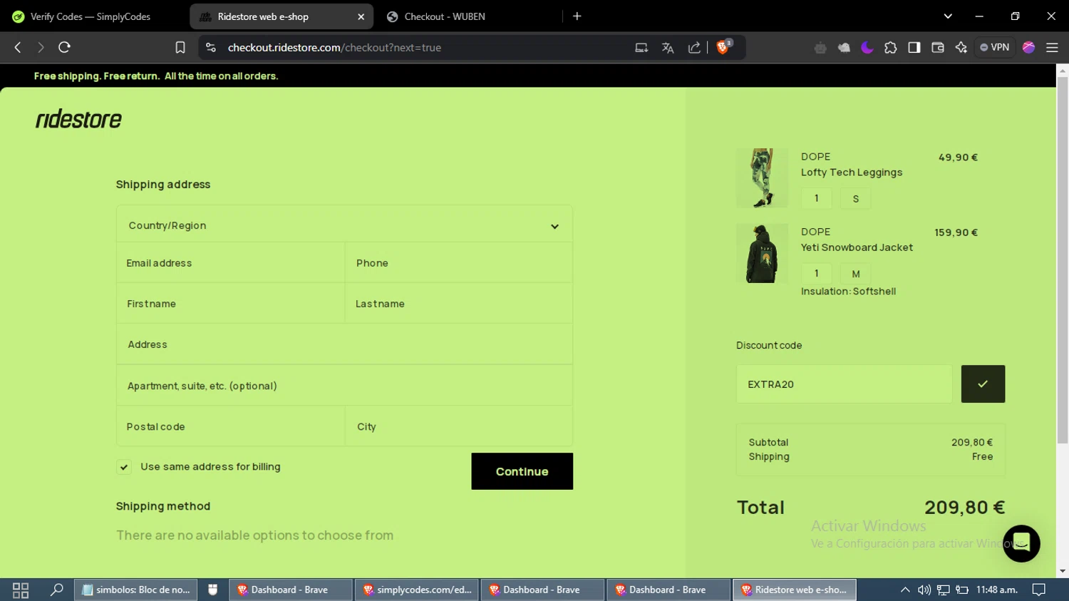Viewport: 1069px width, 601px height.
Task: Open the volume tray icon
Action: (924, 590)
